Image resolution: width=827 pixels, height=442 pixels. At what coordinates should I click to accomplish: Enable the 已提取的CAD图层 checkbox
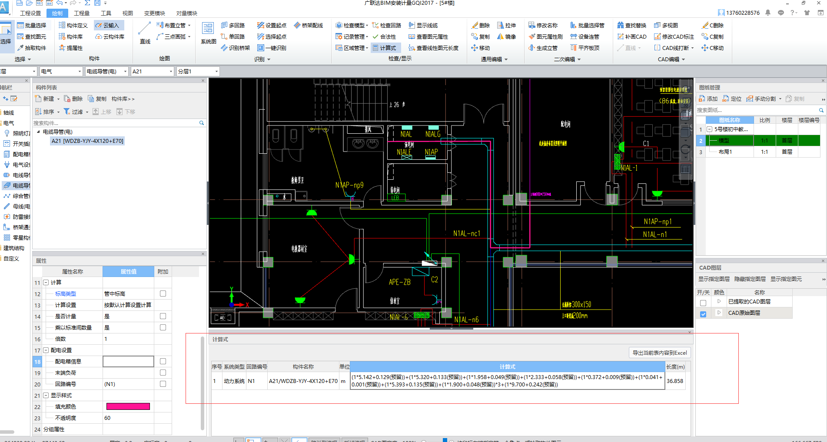[x=703, y=303]
